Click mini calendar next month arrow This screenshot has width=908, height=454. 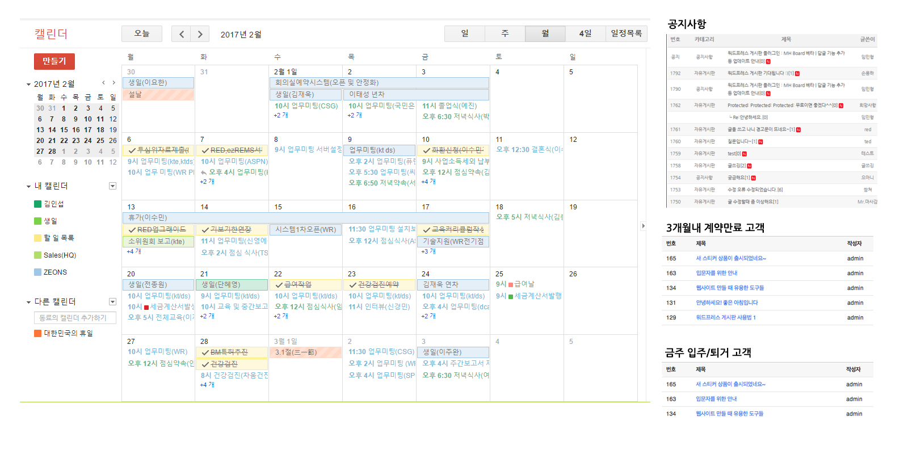[x=113, y=83]
